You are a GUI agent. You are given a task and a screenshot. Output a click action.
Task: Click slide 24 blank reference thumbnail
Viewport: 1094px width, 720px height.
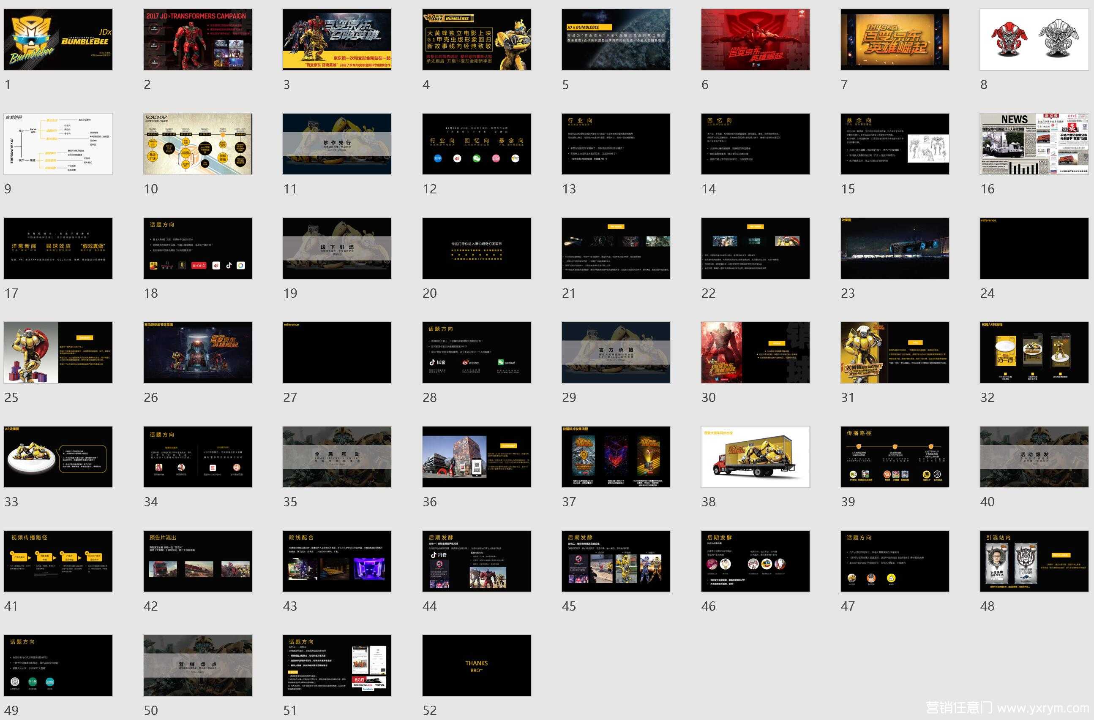click(1034, 248)
